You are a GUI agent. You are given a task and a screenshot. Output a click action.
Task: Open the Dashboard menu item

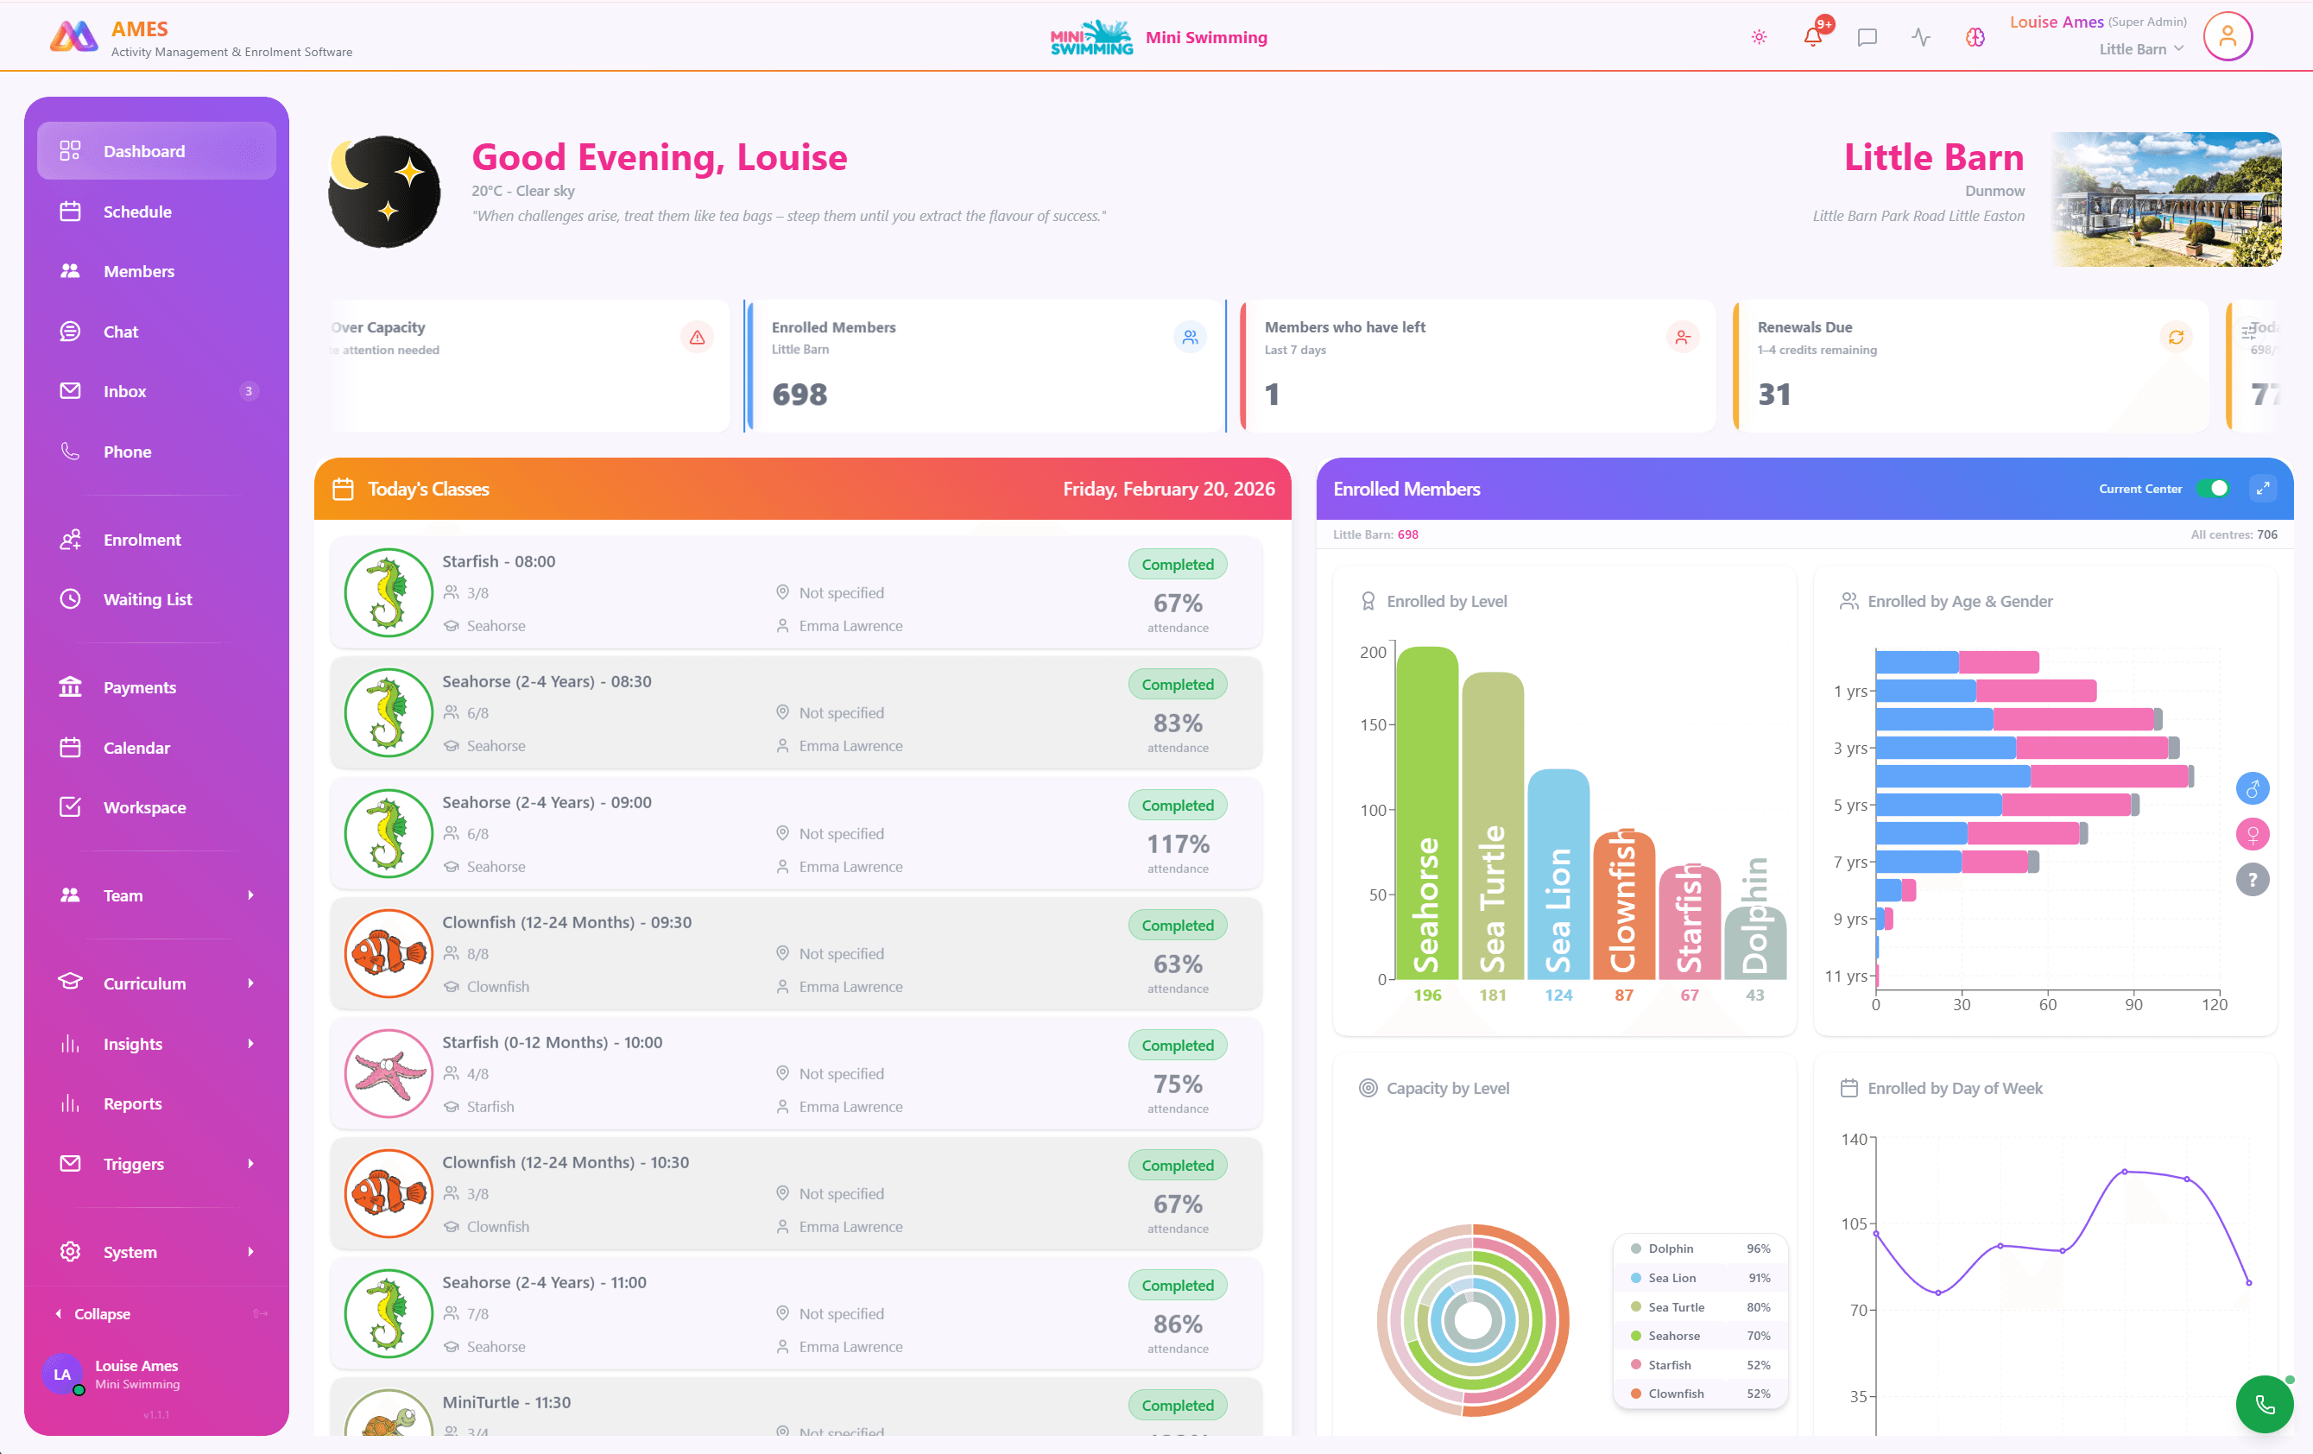coord(156,151)
